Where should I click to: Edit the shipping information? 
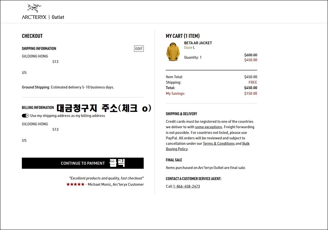(x=139, y=49)
